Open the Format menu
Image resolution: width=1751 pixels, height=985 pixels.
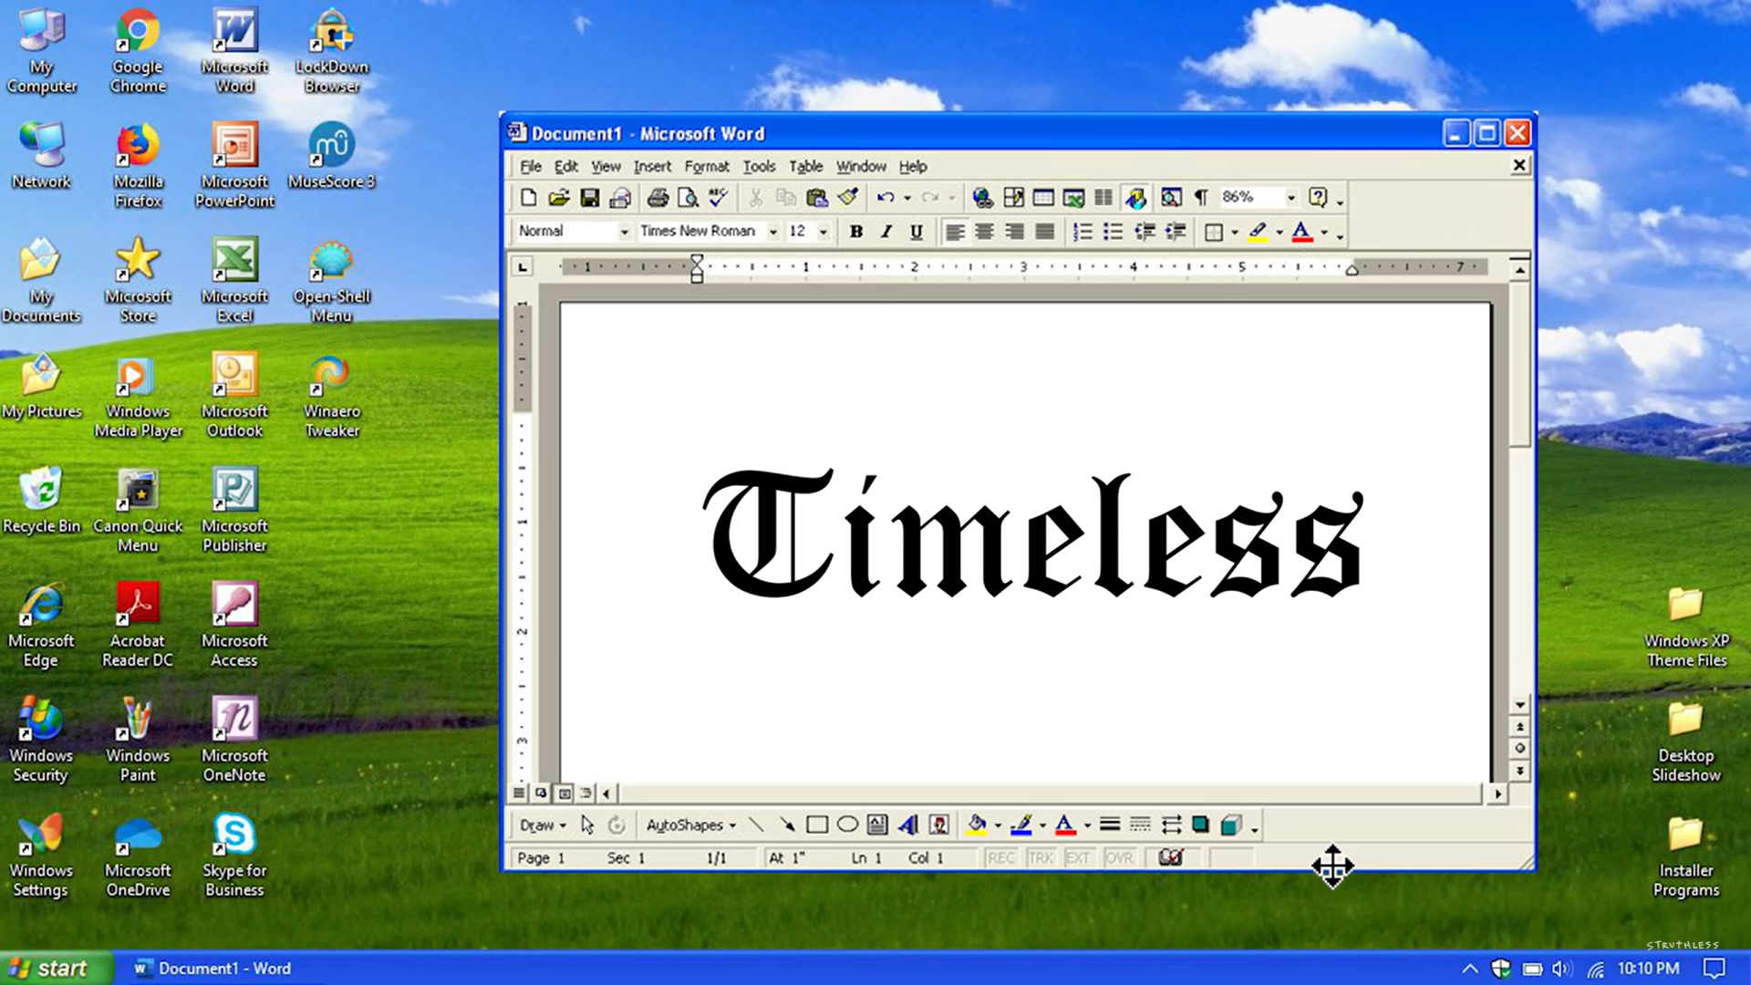(x=706, y=166)
